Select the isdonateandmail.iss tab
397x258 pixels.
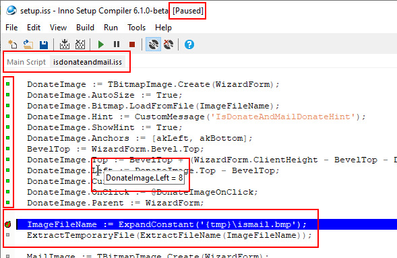88,62
